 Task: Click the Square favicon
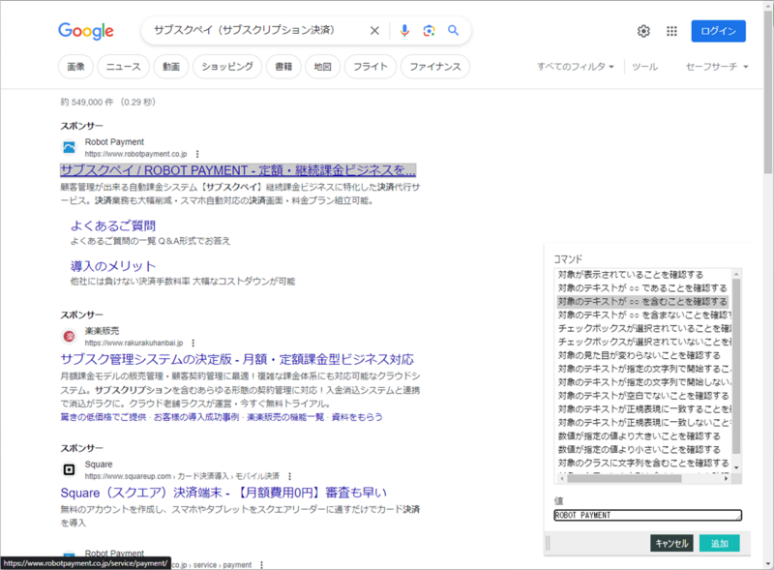[x=69, y=469]
